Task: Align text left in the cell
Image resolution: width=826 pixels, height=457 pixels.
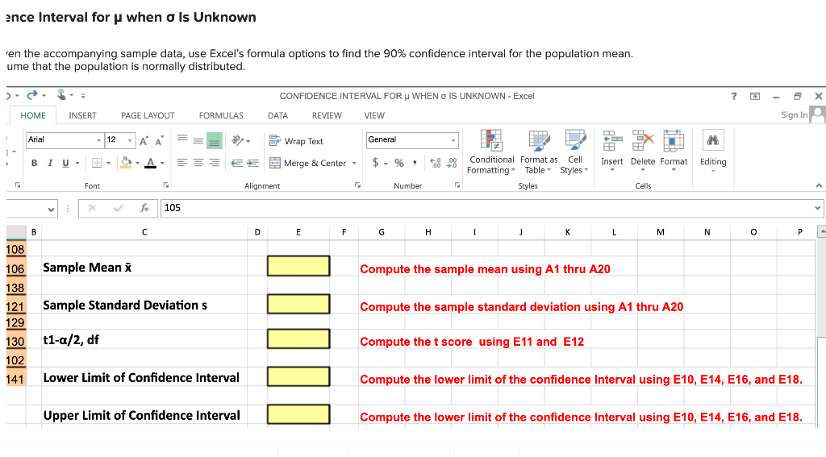Action: coord(182,163)
